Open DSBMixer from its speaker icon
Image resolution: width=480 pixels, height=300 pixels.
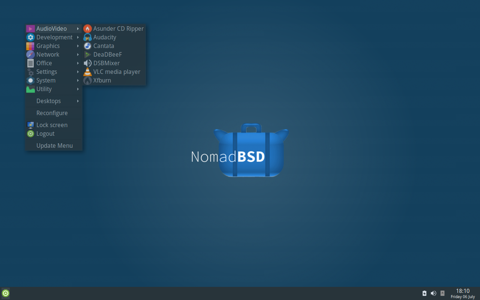point(87,63)
